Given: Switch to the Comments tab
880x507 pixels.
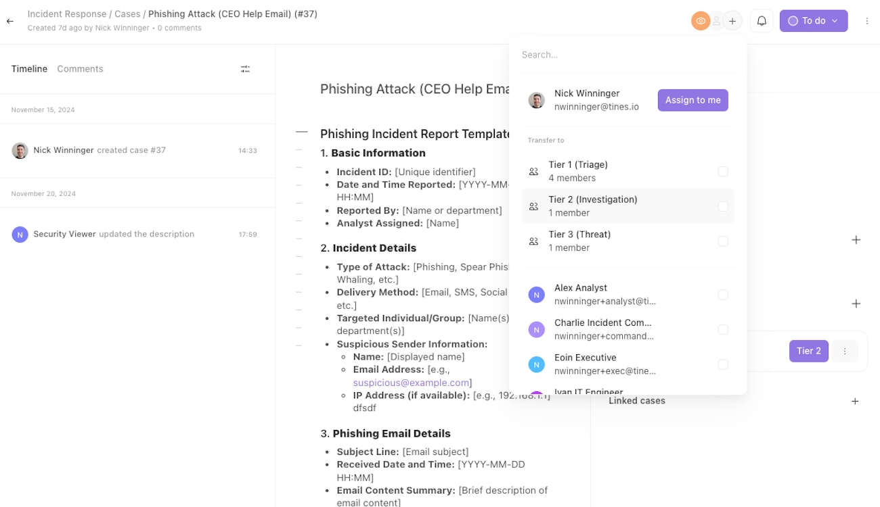Looking at the screenshot, I should 80,69.
